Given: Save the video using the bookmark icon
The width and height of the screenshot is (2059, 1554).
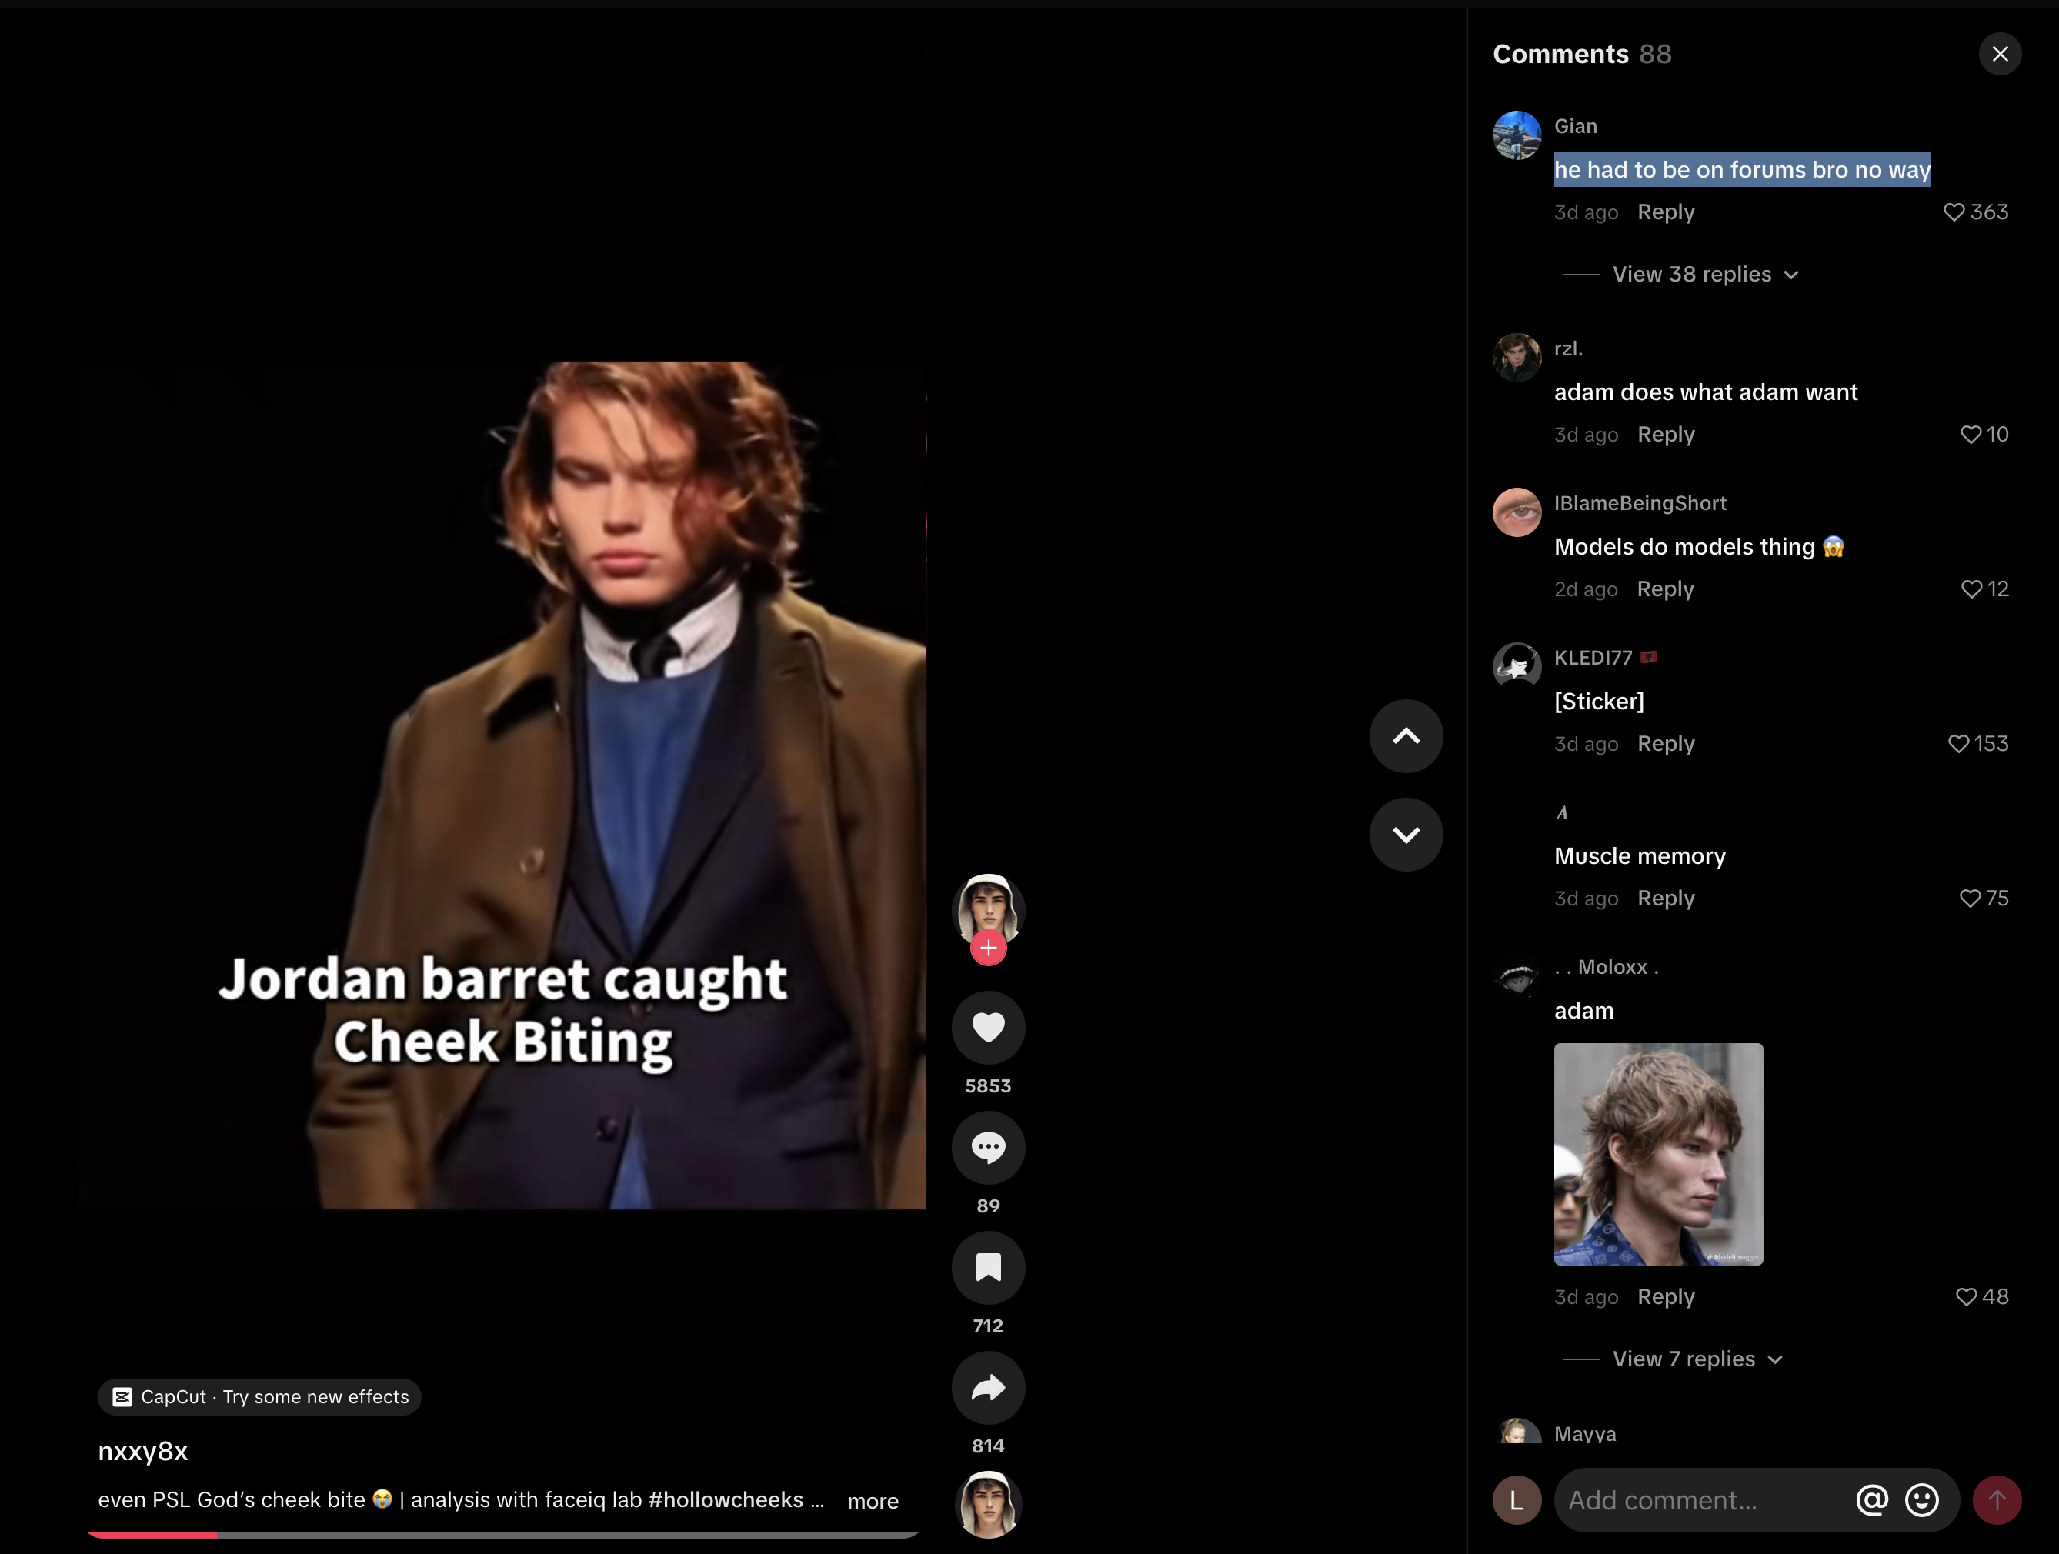Looking at the screenshot, I should pyautogui.click(x=988, y=1267).
